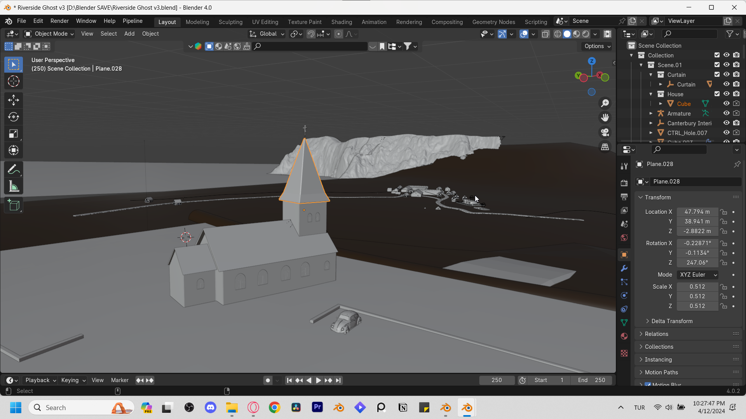The image size is (746, 419).
Task: Toggle the Curtain collection eye icon
Action: [726, 74]
